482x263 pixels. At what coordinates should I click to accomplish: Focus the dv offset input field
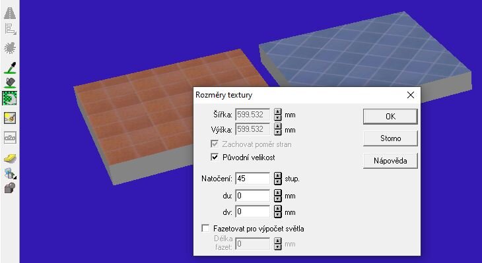click(253, 212)
